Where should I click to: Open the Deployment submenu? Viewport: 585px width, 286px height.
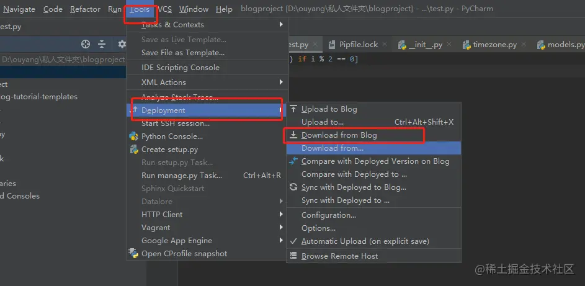[207, 110]
